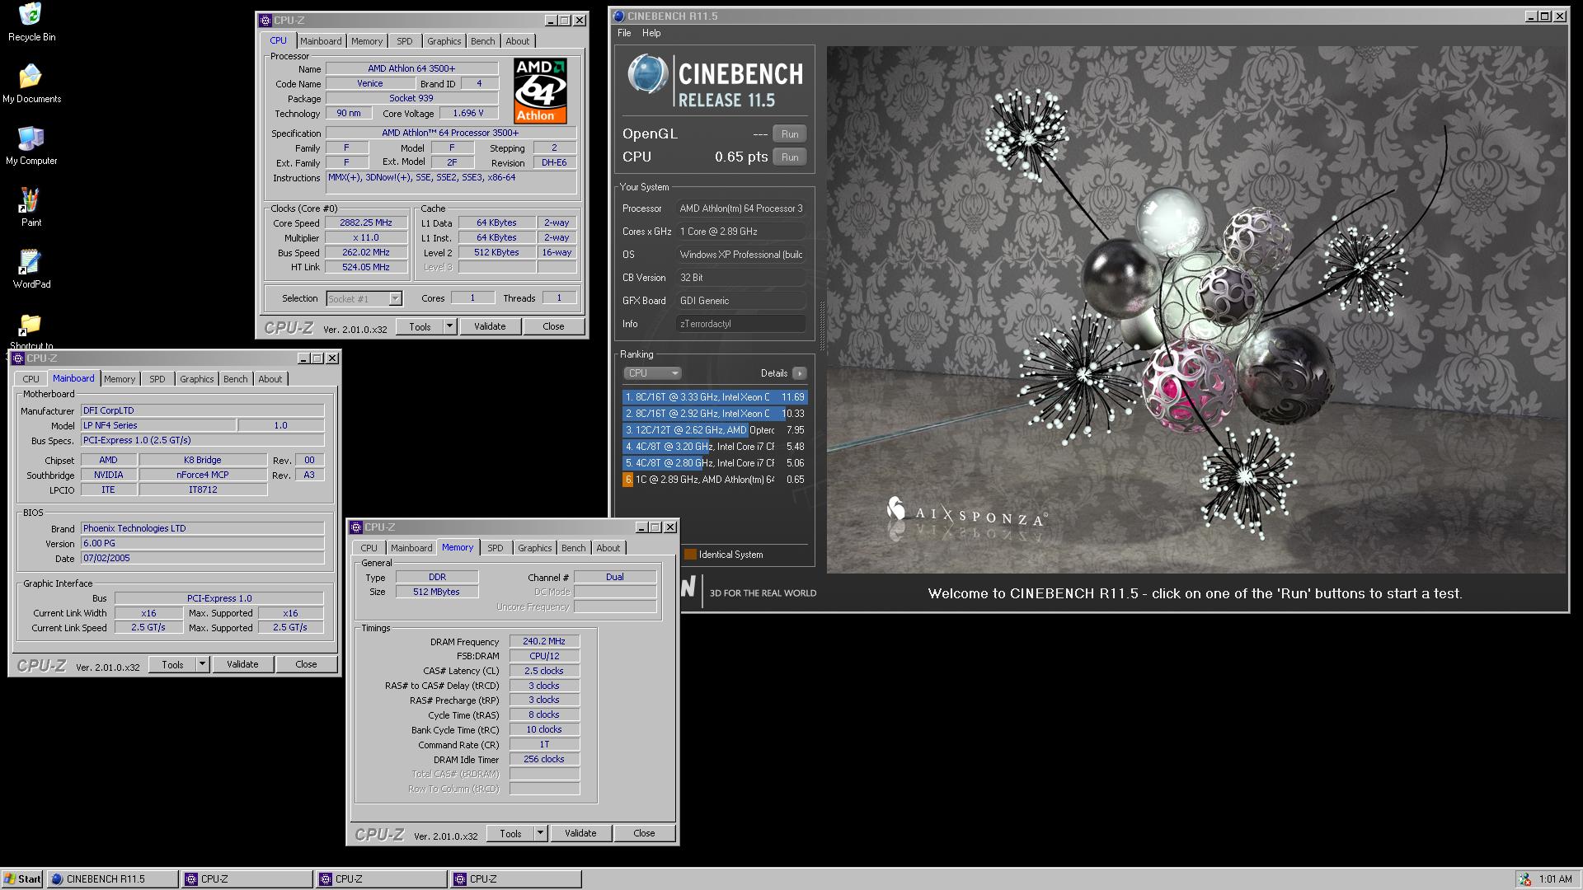Switch to Bench tab in top CPU-Z window

coord(482,41)
